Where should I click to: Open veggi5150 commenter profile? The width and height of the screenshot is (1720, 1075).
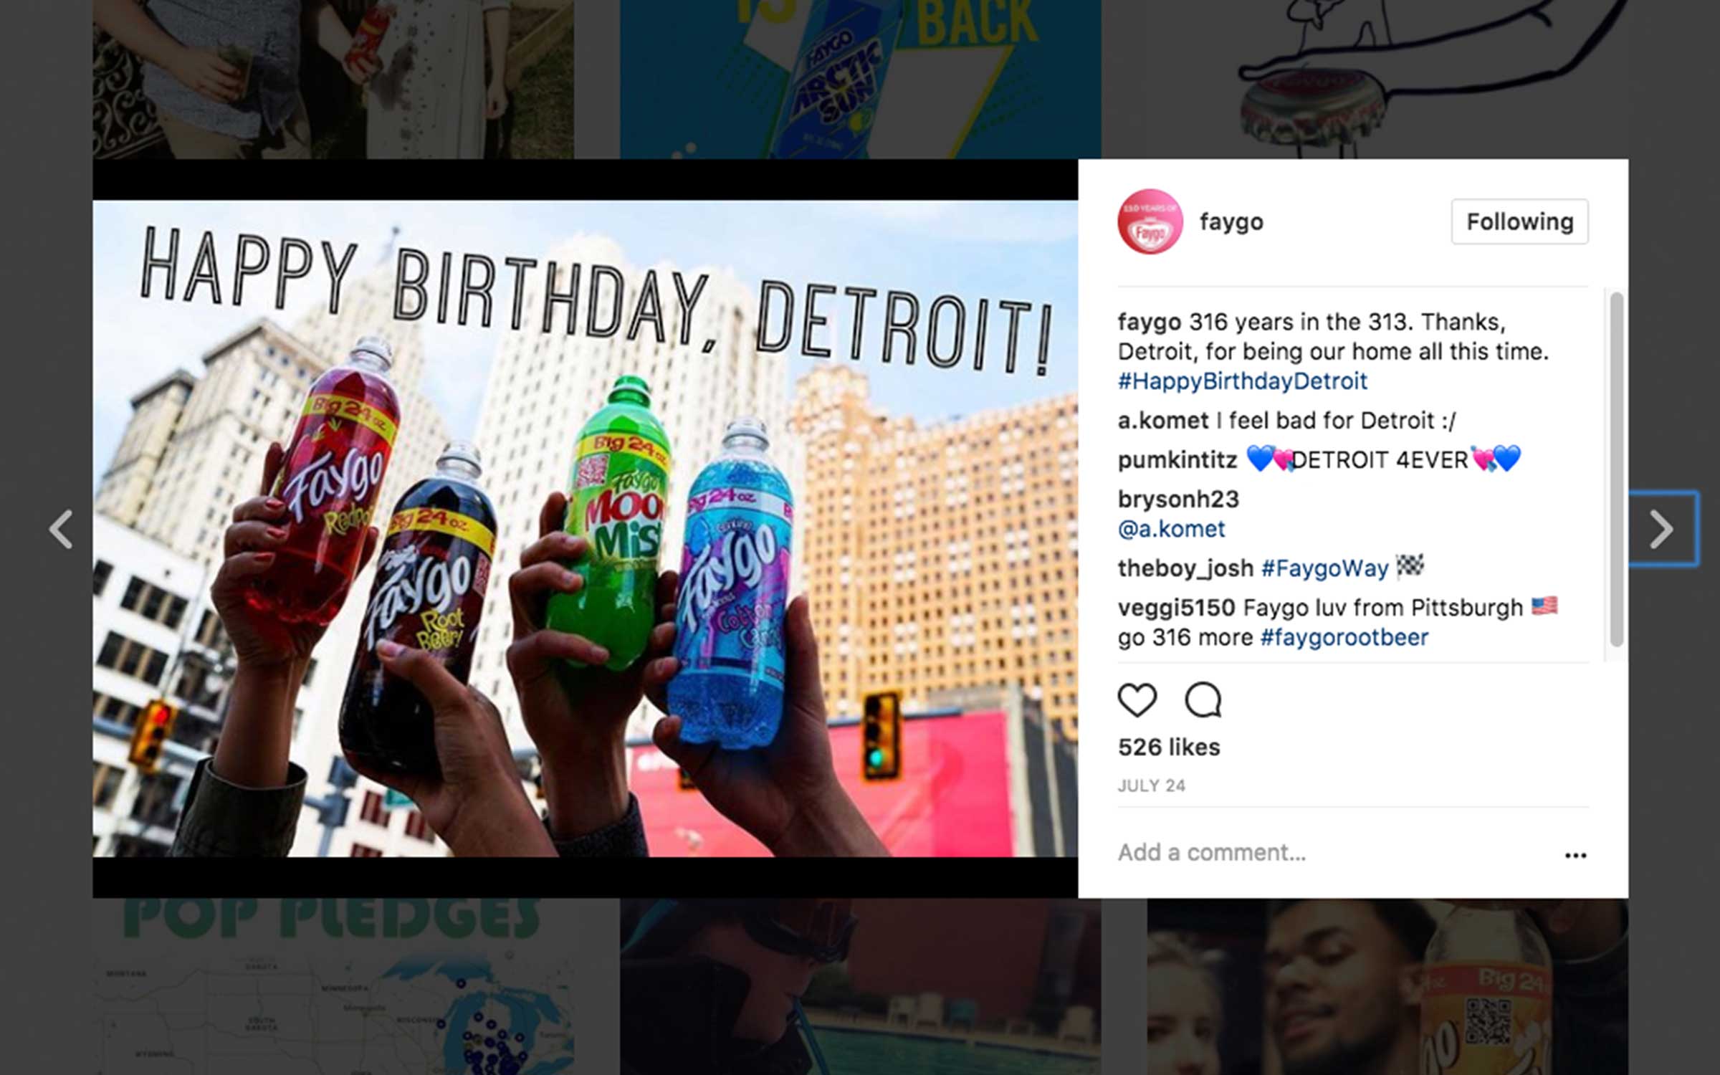tap(1176, 608)
